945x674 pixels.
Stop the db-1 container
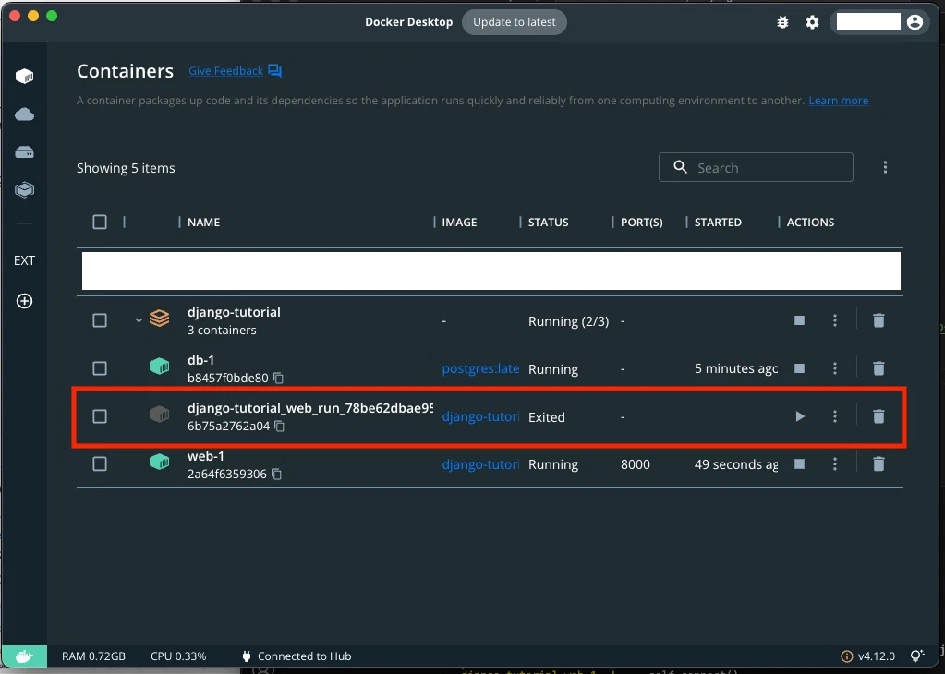pos(799,368)
